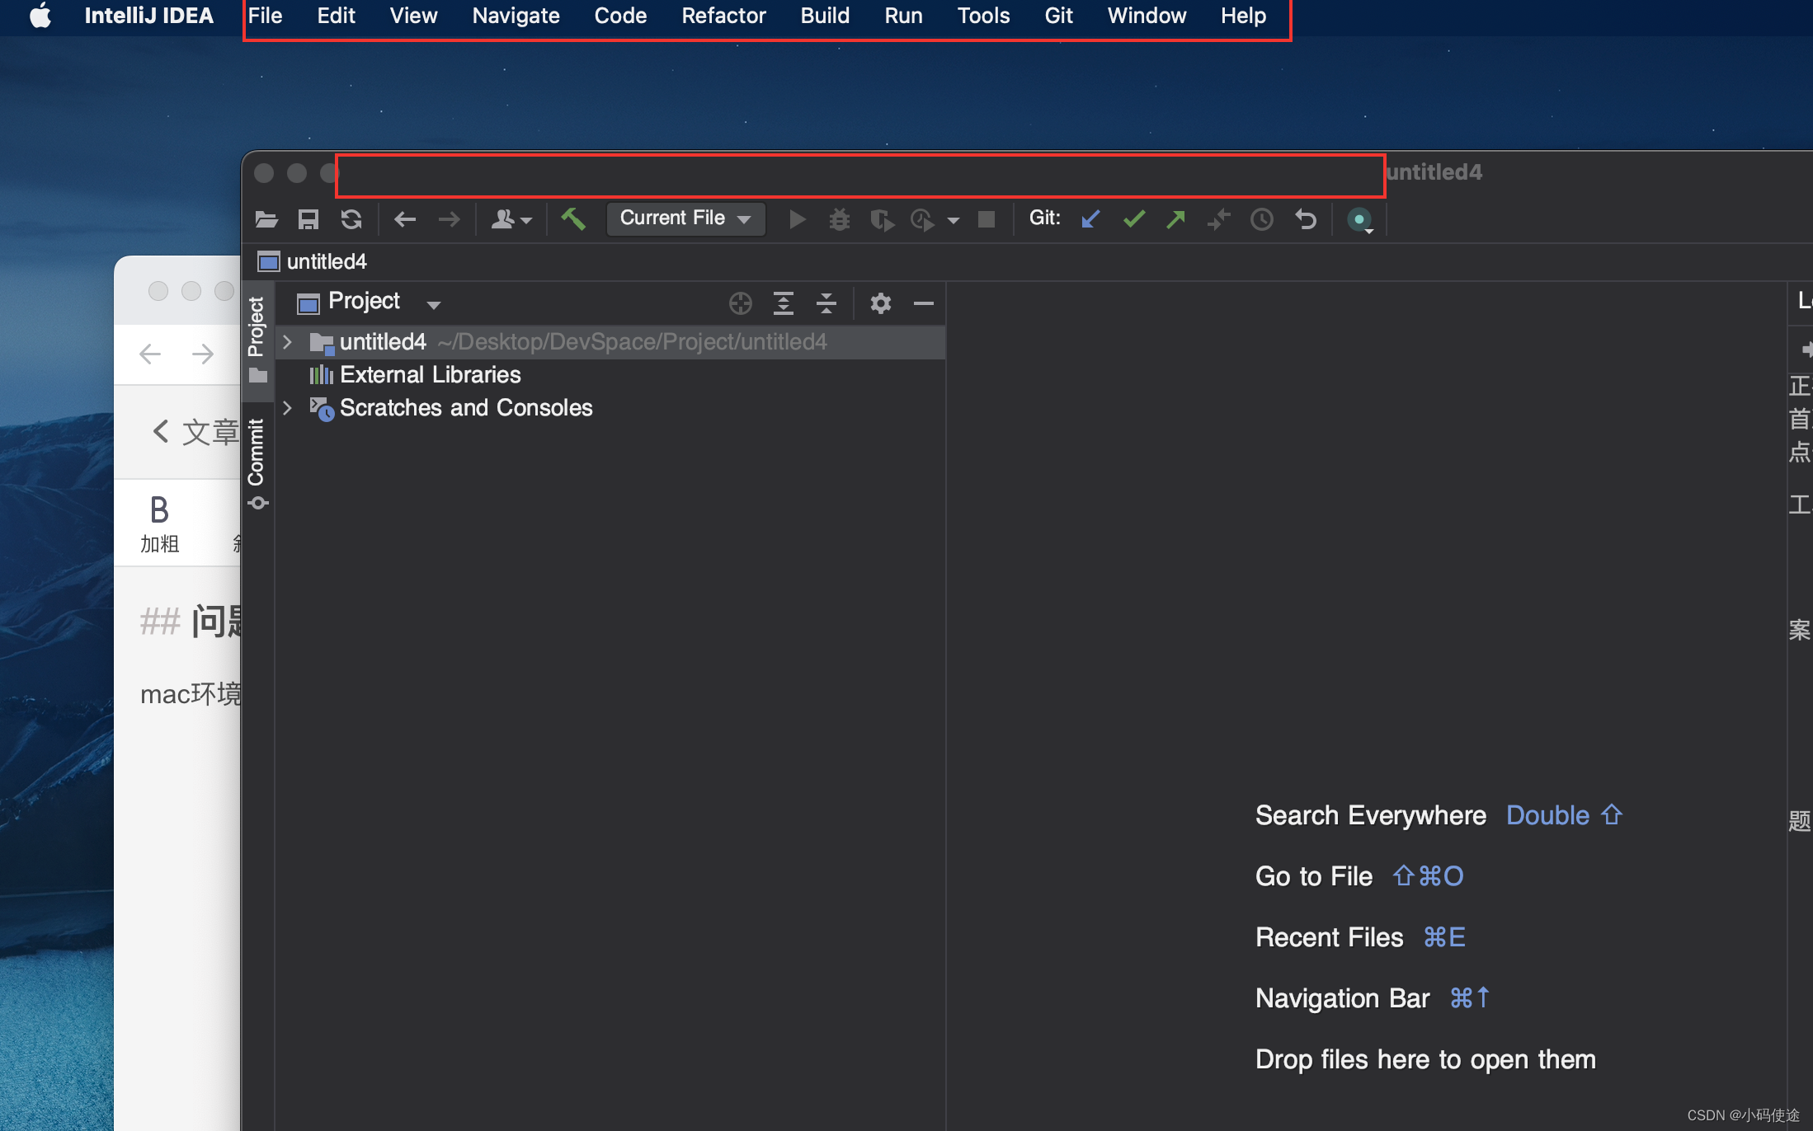Click the Git Update Project blue arrow
Screen dimensions: 1813x1131
(x=1090, y=219)
